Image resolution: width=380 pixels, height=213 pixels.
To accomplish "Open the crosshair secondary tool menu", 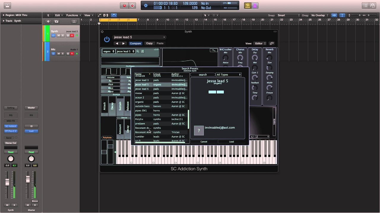I will coord(215,15).
